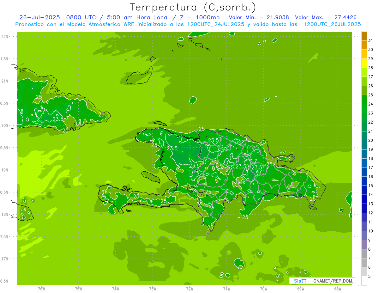Click the '75W' longitude axis label
Screen dimensions: 379x293
pos(78,289)
